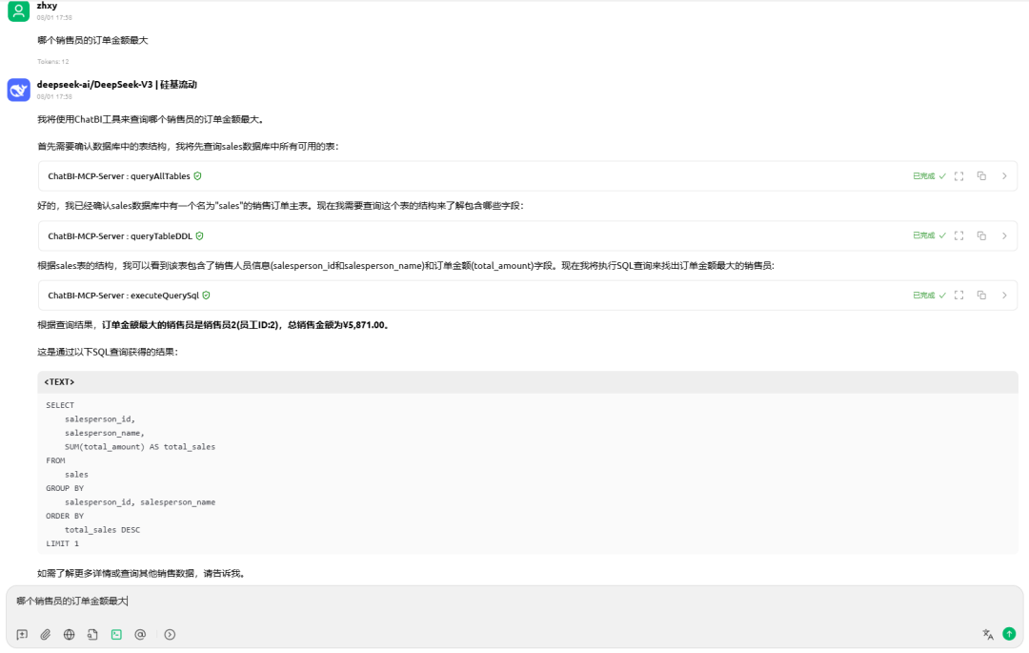Toggle the globe web search icon

tap(69, 635)
